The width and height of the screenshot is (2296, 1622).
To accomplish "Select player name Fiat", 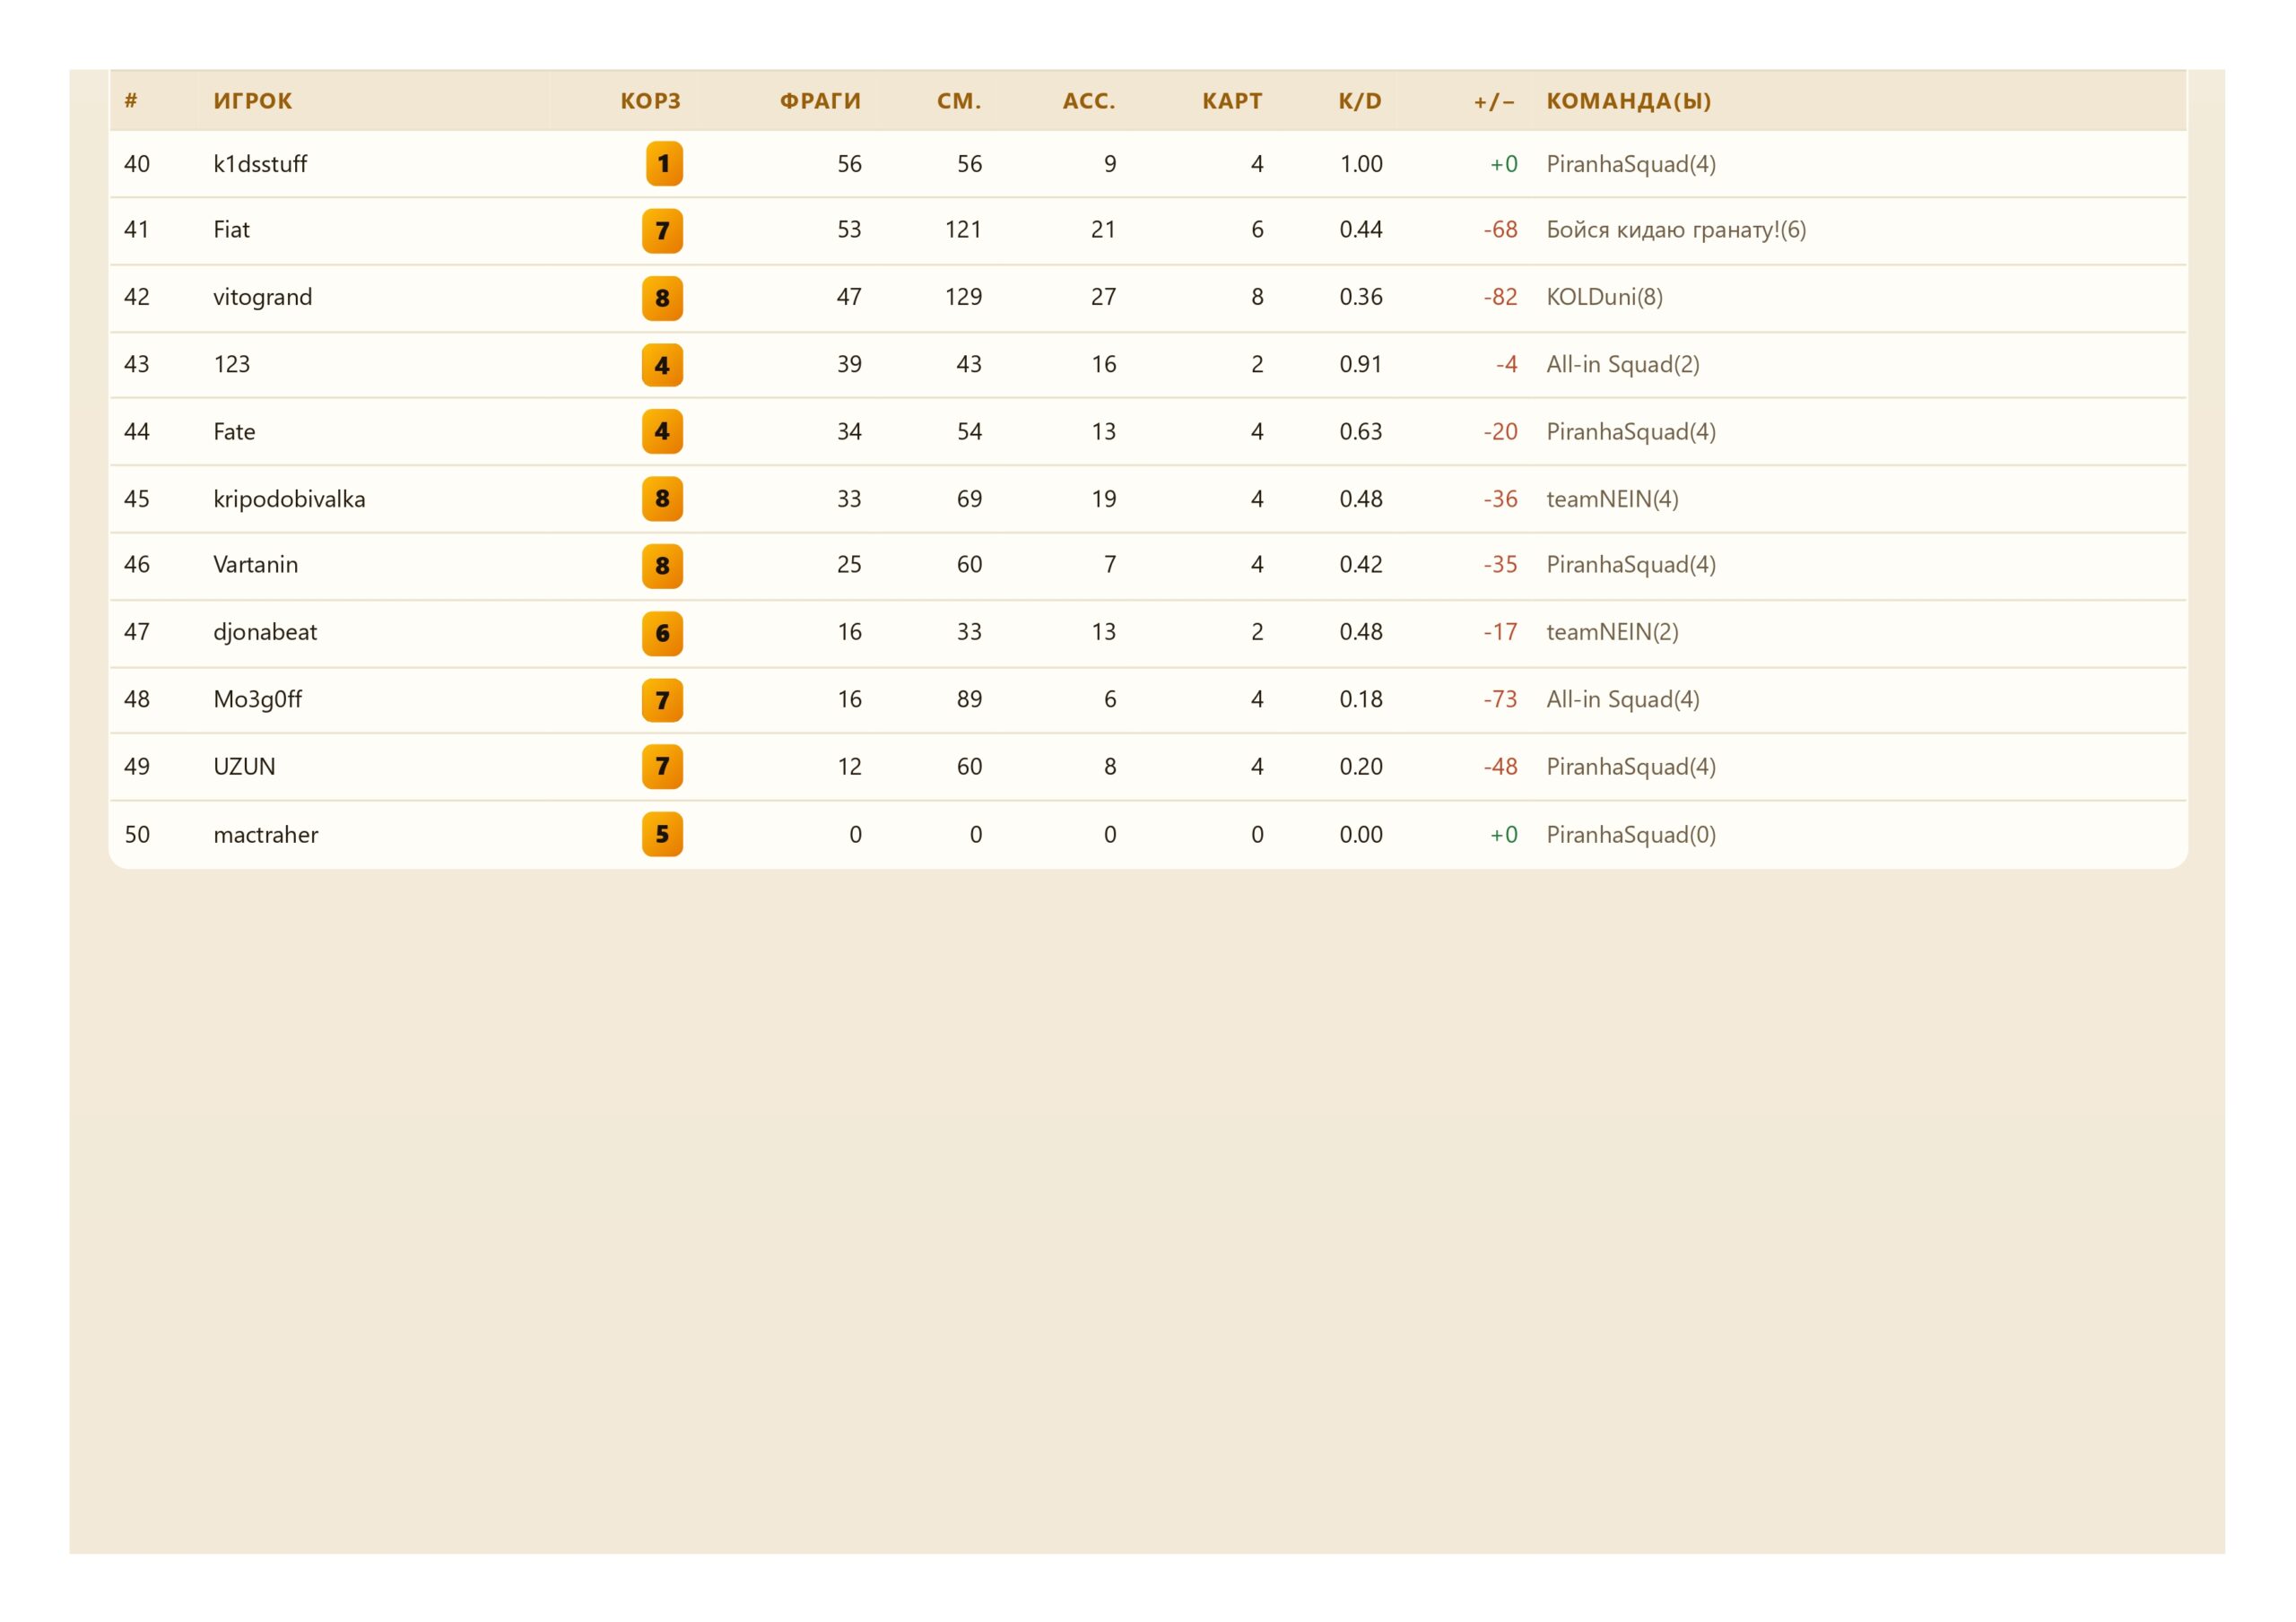I will click(x=231, y=230).
